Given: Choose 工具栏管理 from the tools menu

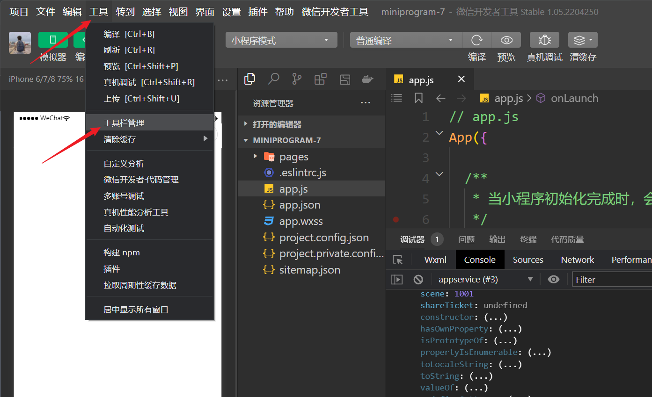Looking at the screenshot, I should (x=150, y=123).
